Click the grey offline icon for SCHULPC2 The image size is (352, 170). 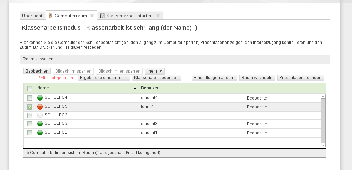coord(40,115)
